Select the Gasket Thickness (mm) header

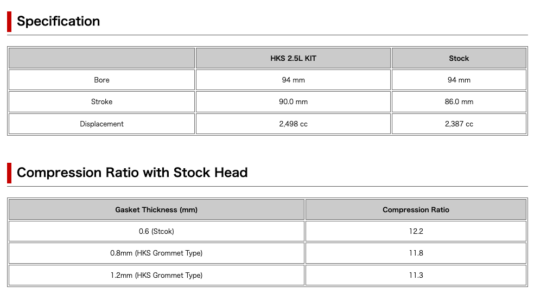pos(156,209)
